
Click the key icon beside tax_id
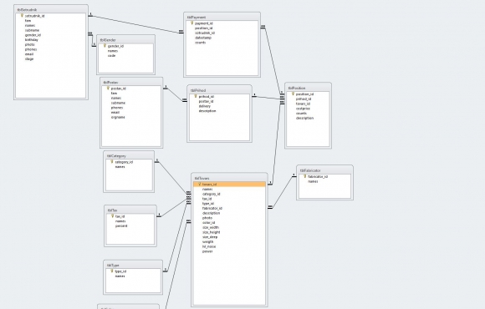[x=112, y=216]
